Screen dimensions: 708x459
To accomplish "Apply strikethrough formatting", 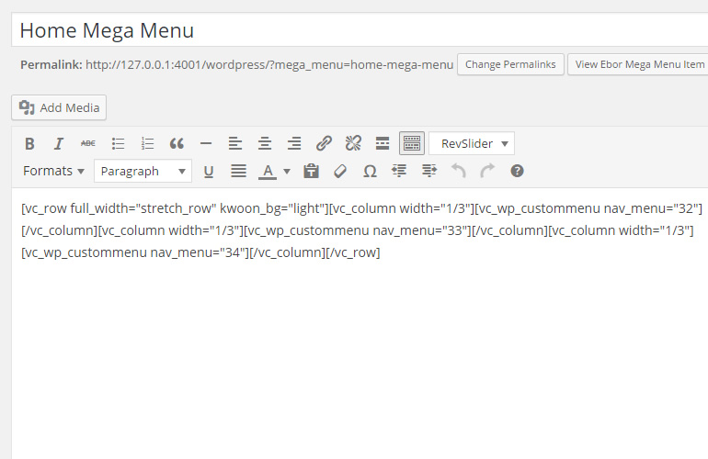I will pos(88,144).
